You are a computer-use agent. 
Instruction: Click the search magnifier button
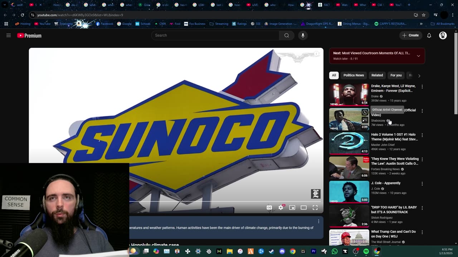tap(287, 35)
